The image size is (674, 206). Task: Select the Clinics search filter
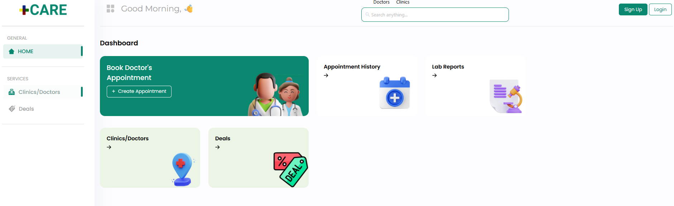click(x=403, y=2)
